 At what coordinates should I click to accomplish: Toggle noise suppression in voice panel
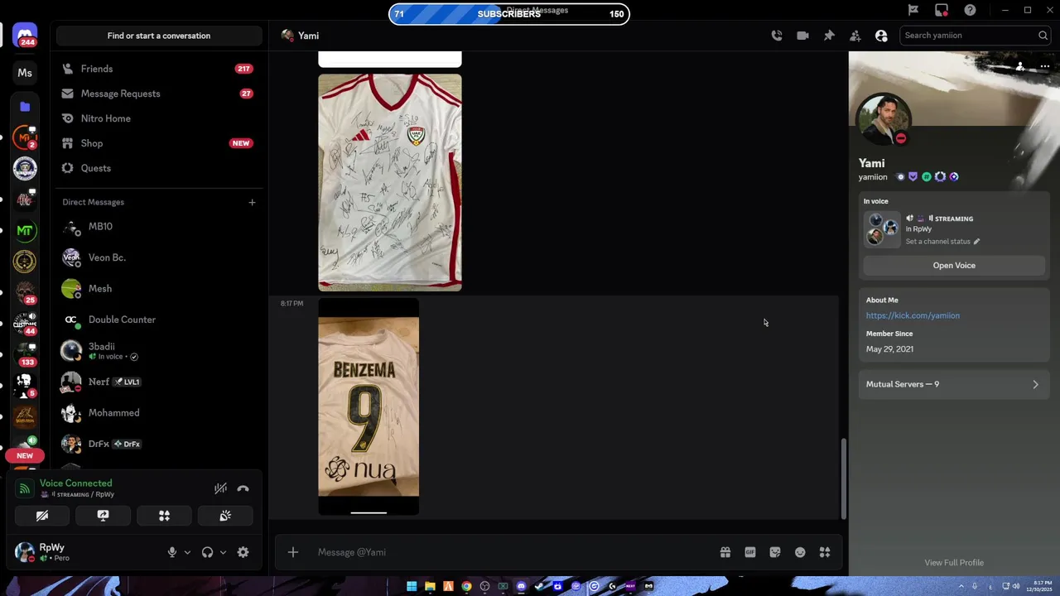tap(220, 488)
